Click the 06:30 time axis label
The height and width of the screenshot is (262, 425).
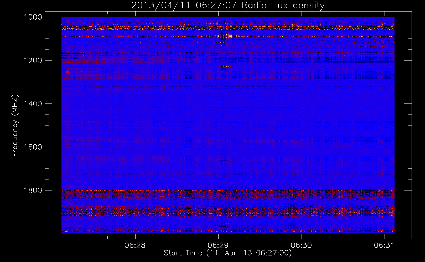301,245
